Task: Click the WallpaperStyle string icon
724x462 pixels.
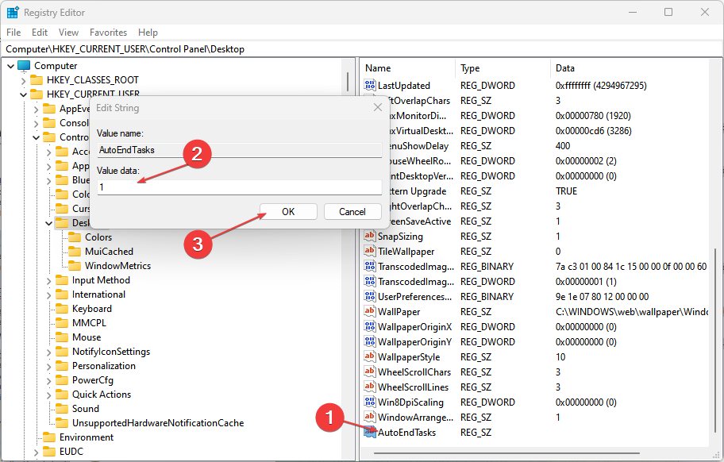Action: point(370,356)
